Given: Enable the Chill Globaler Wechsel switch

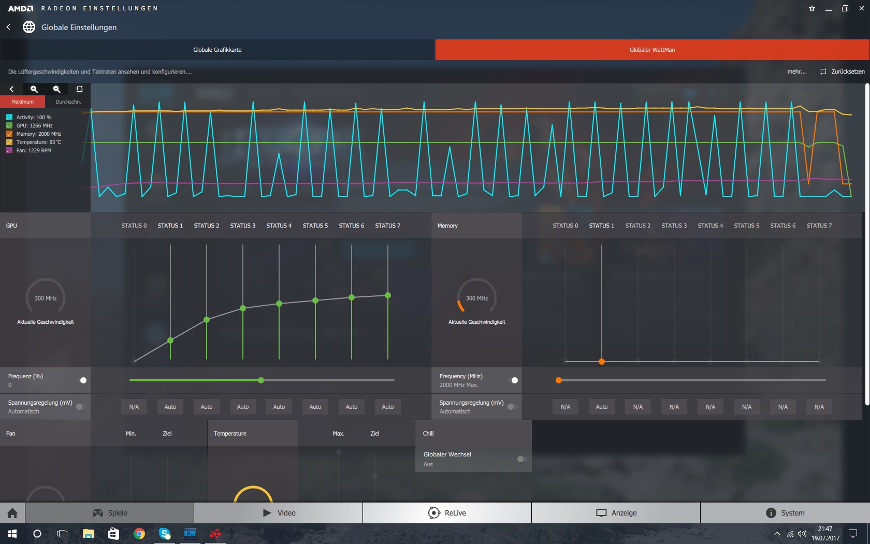Looking at the screenshot, I should 522,459.
